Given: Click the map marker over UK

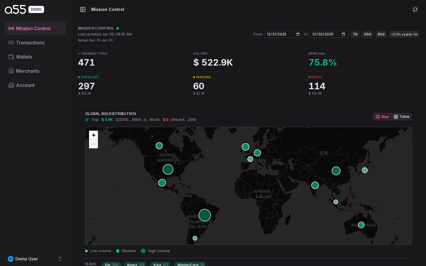Looking at the screenshot, I should (246, 147).
